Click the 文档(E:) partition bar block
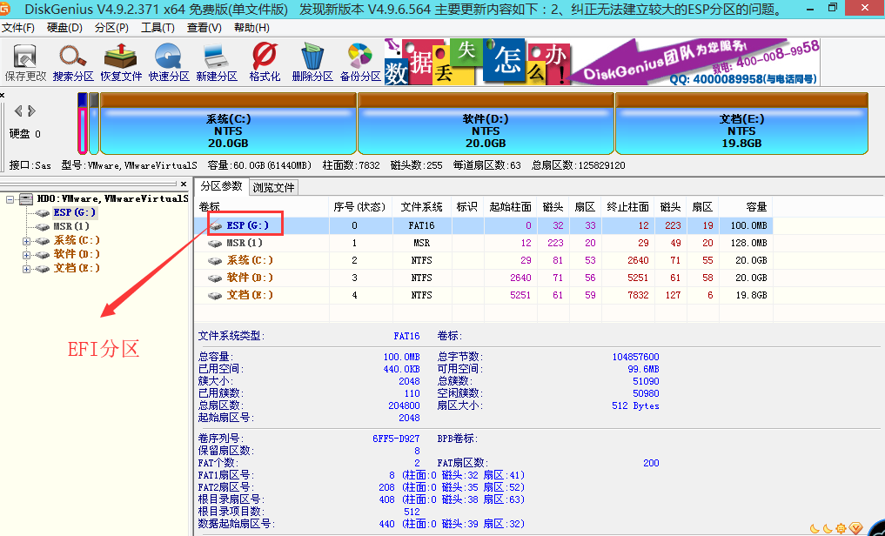This screenshot has width=885, height=536. (741, 124)
